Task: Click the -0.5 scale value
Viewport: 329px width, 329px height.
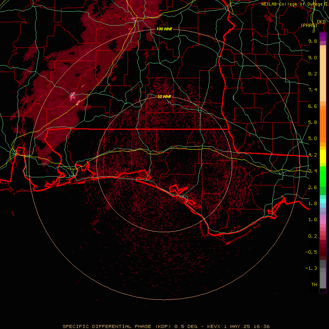Action: pos(311,252)
